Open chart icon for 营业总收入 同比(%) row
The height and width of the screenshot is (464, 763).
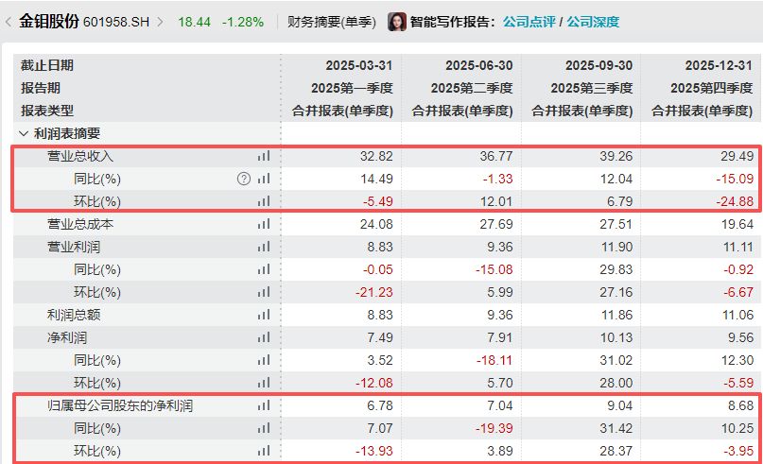pyautogui.click(x=264, y=179)
